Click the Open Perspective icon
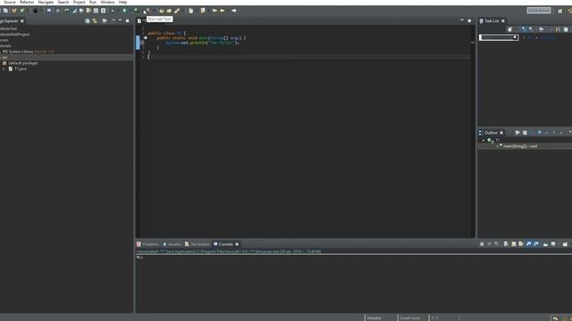Screen dimensions: 572x321 [560, 11]
